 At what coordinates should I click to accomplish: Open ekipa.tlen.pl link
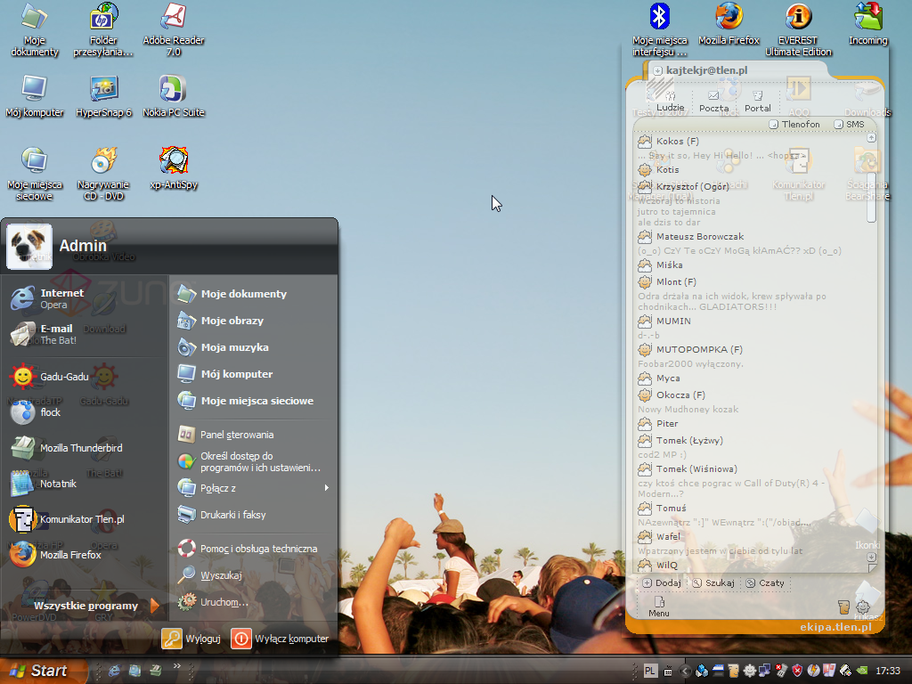pos(835,626)
